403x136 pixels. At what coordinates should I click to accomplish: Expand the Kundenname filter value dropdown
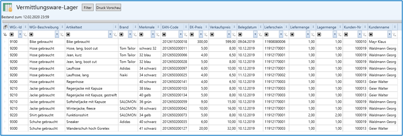coord(389,34)
